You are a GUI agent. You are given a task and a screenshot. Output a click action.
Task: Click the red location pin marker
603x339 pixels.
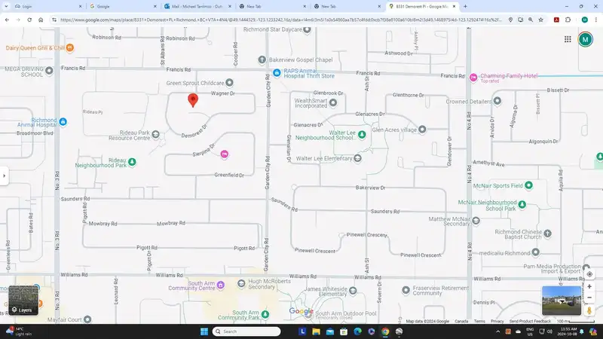tap(193, 100)
